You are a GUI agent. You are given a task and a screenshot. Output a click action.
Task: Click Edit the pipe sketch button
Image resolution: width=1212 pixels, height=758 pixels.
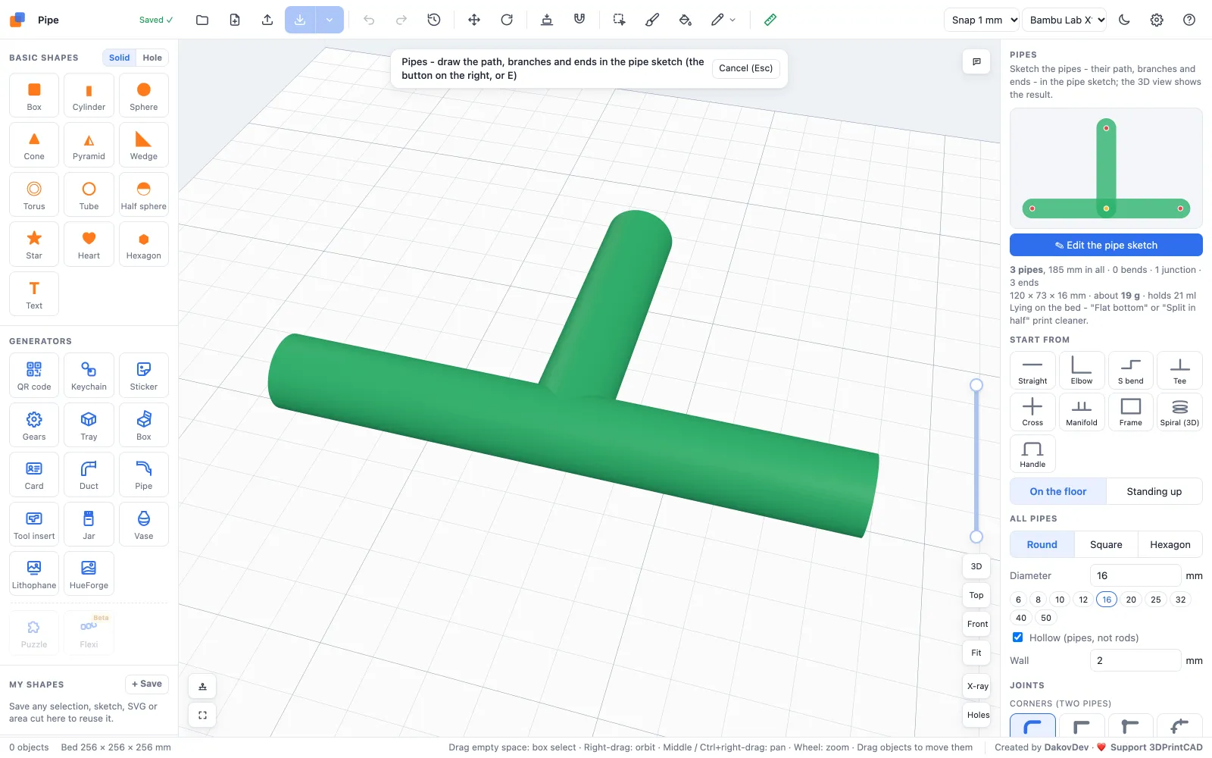(x=1106, y=245)
